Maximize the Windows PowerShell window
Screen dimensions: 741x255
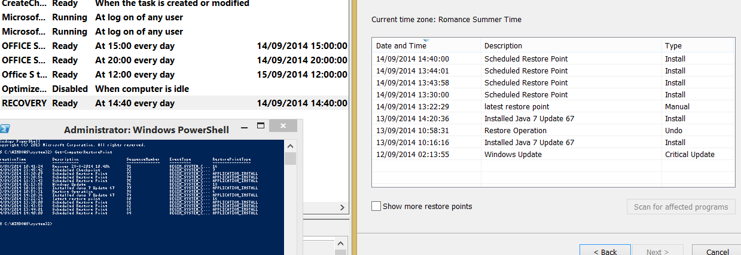tap(260, 127)
